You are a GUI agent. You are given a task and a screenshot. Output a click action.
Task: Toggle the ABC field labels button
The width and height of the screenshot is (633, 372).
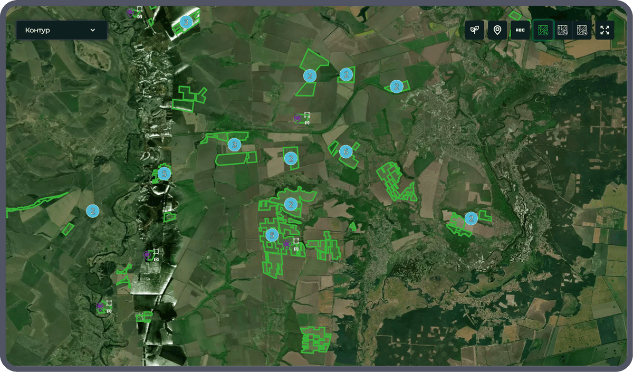520,30
